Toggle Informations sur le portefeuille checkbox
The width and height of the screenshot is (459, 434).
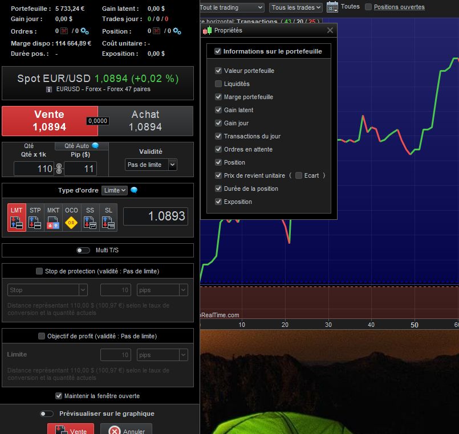pyautogui.click(x=218, y=51)
